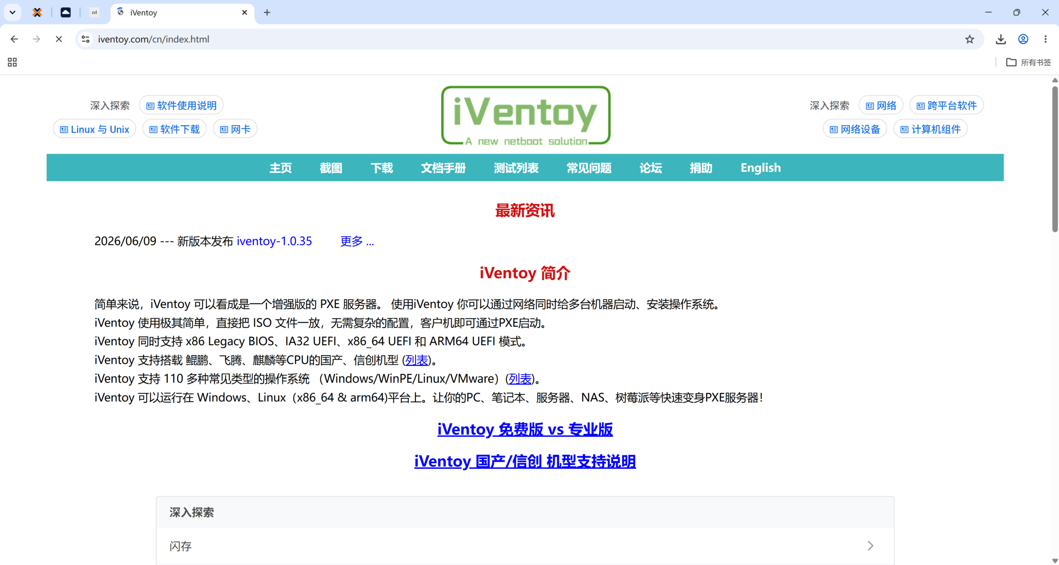Screen dimensions: 1059x565
Task: Open 计算机组件 tag link
Action: click(930, 129)
